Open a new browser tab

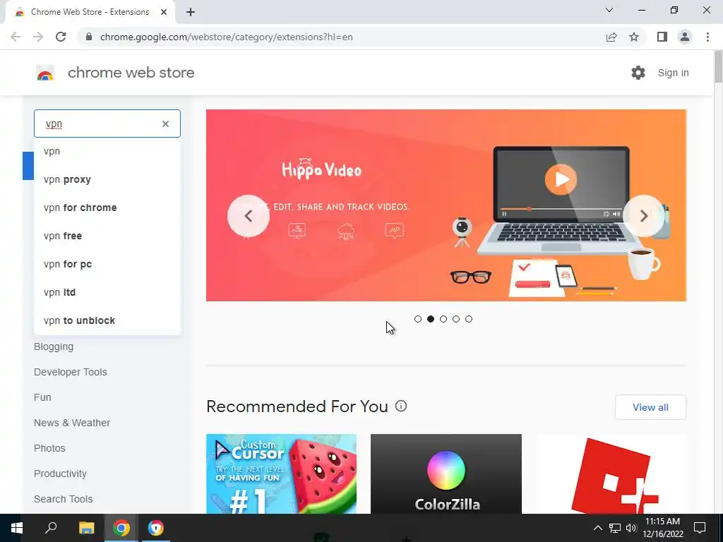pos(191,13)
